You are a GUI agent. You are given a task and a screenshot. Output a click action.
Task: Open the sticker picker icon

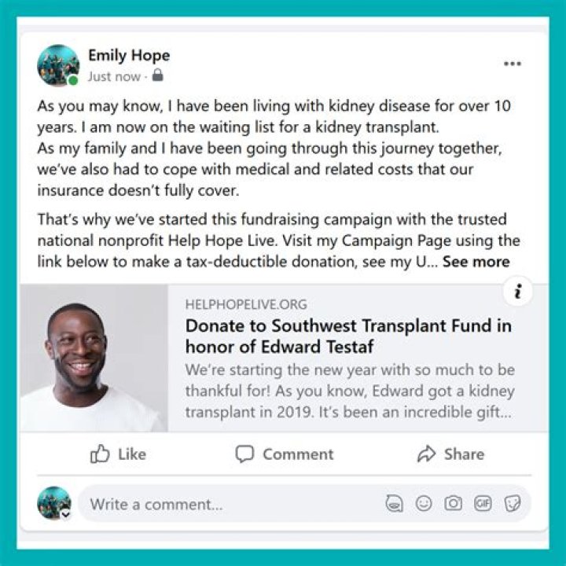click(x=513, y=504)
